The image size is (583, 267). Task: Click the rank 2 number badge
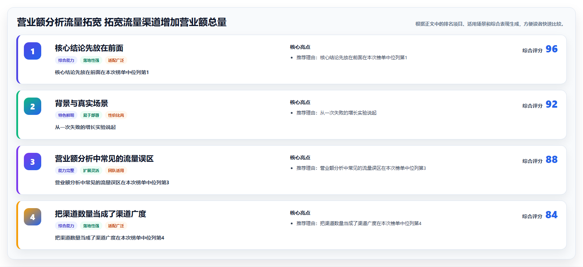[x=33, y=106]
